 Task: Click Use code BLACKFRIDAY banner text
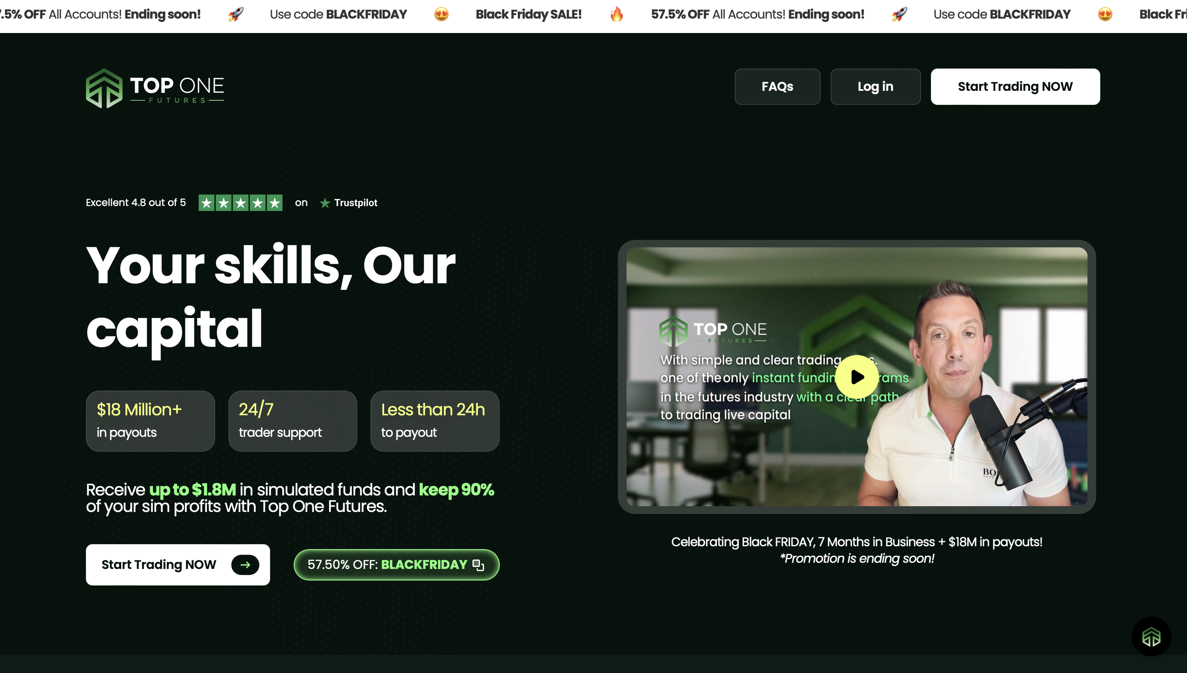[x=338, y=14]
